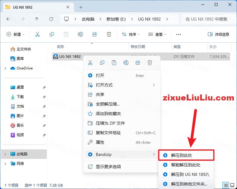Delete using the toolbar trash icon
237x189 pixels.
pyautogui.click(x=109, y=34)
